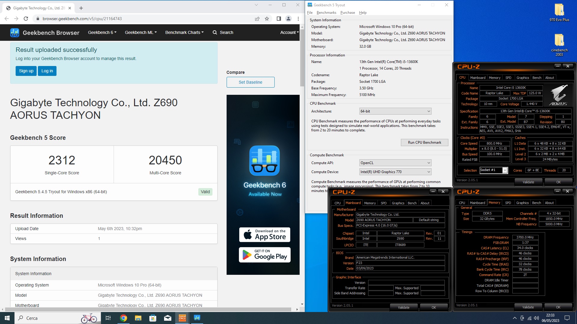The width and height of the screenshot is (577, 324).
Task: Open the Socket #1 selection dropdown in CPU-Z
Action: tap(505, 170)
